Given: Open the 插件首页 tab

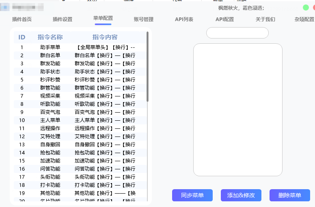Looking at the screenshot, I should coord(22,19).
